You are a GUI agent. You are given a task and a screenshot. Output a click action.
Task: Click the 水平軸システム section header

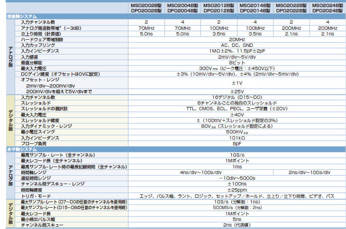22,150
